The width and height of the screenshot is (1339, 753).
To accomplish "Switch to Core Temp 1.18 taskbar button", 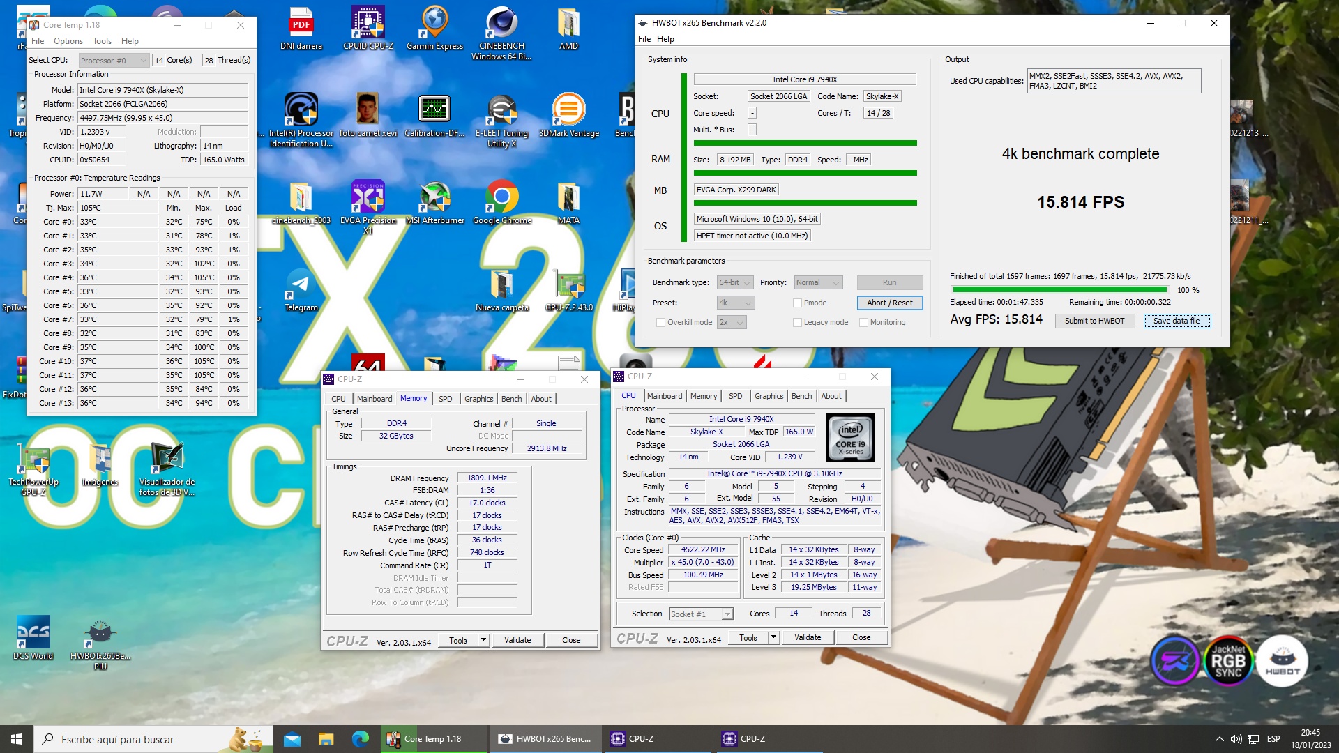I will tap(432, 739).
